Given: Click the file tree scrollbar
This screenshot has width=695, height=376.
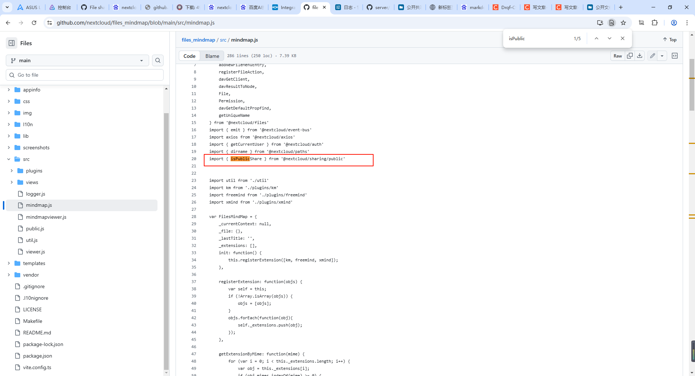Looking at the screenshot, I should point(166,241).
